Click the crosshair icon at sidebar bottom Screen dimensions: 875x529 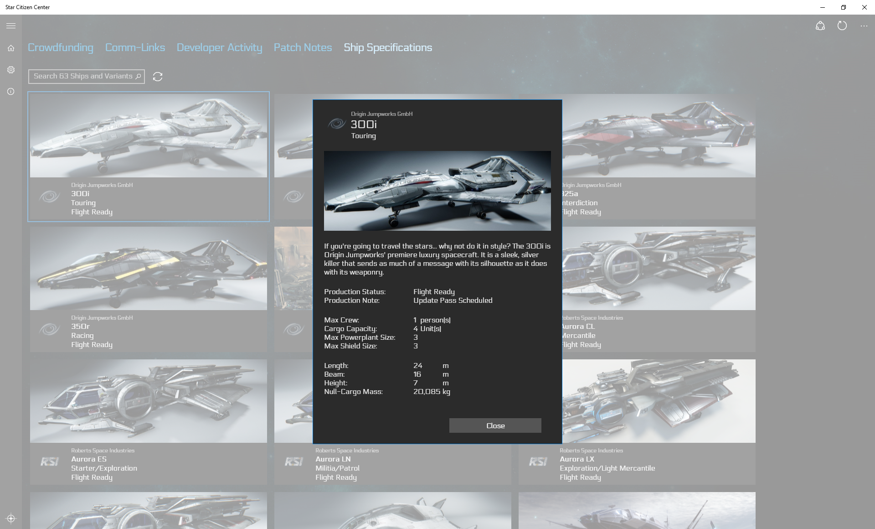(11, 519)
